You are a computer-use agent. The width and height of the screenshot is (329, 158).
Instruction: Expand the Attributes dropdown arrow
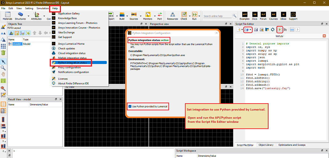(x=44, y=16)
